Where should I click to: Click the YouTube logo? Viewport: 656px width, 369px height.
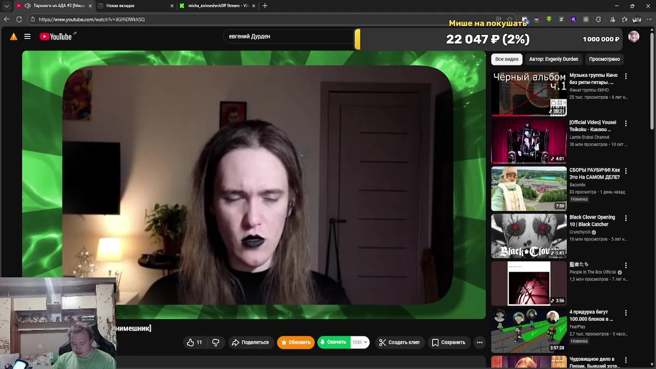[x=55, y=36]
